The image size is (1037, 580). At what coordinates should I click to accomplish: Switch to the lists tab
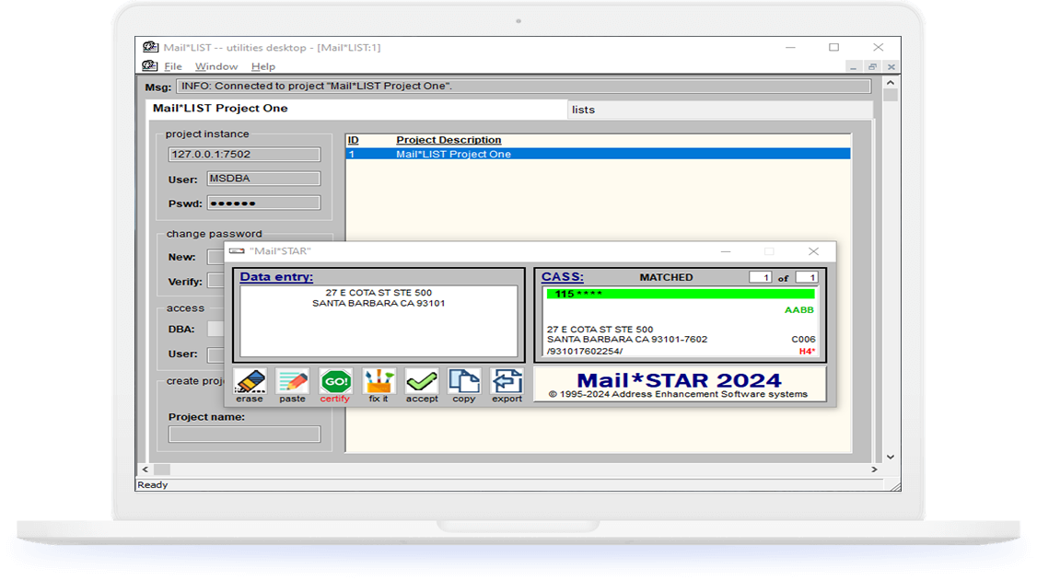(719, 110)
